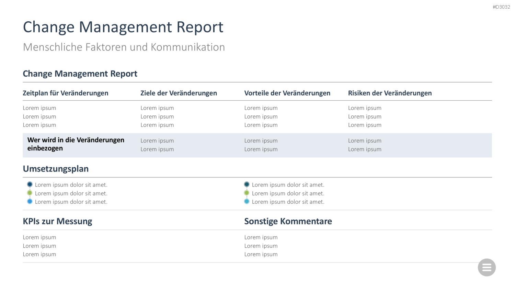Viewport: 515px width, 290px height.
Task: Click first 'Lorem ipsum' under KPIs zur Messung
Action: (x=39, y=237)
